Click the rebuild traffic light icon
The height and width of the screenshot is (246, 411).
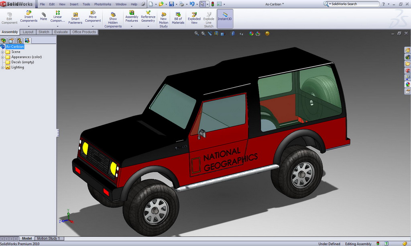[213, 4]
